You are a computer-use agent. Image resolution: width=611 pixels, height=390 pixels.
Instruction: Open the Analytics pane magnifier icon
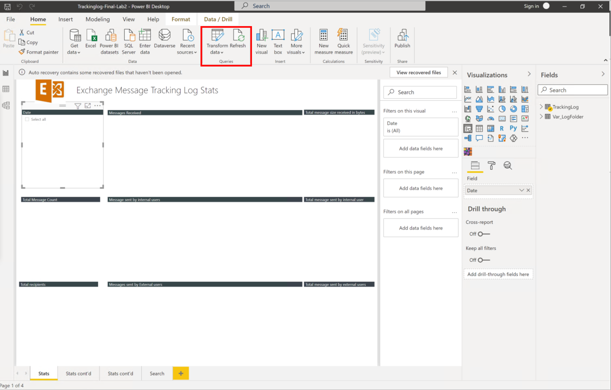click(x=508, y=166)
